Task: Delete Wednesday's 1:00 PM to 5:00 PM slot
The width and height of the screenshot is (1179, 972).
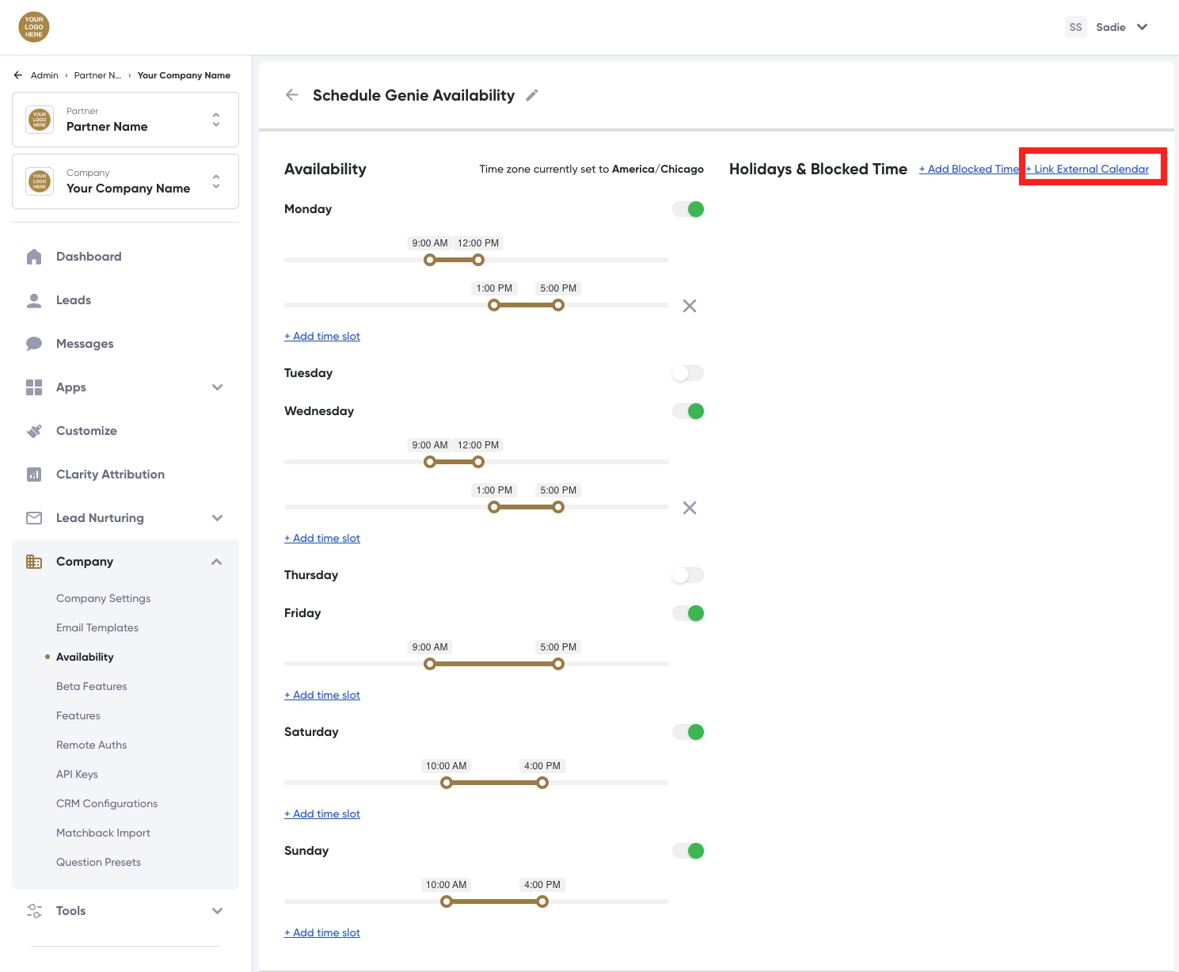Action: 690,508
